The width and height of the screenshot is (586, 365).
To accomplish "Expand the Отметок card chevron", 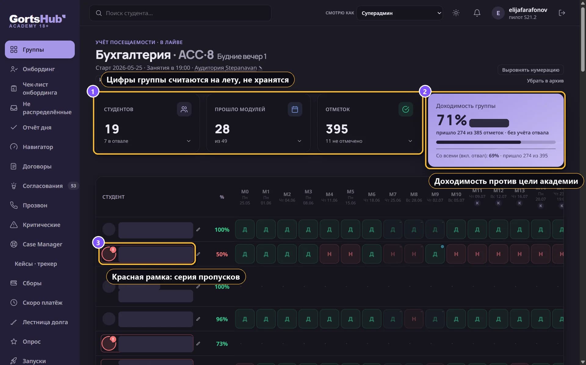I will [410, 141].
